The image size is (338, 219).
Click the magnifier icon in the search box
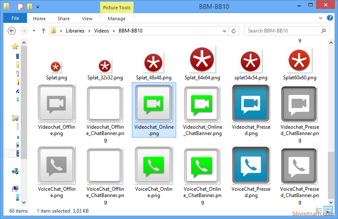tap(323, 31)
